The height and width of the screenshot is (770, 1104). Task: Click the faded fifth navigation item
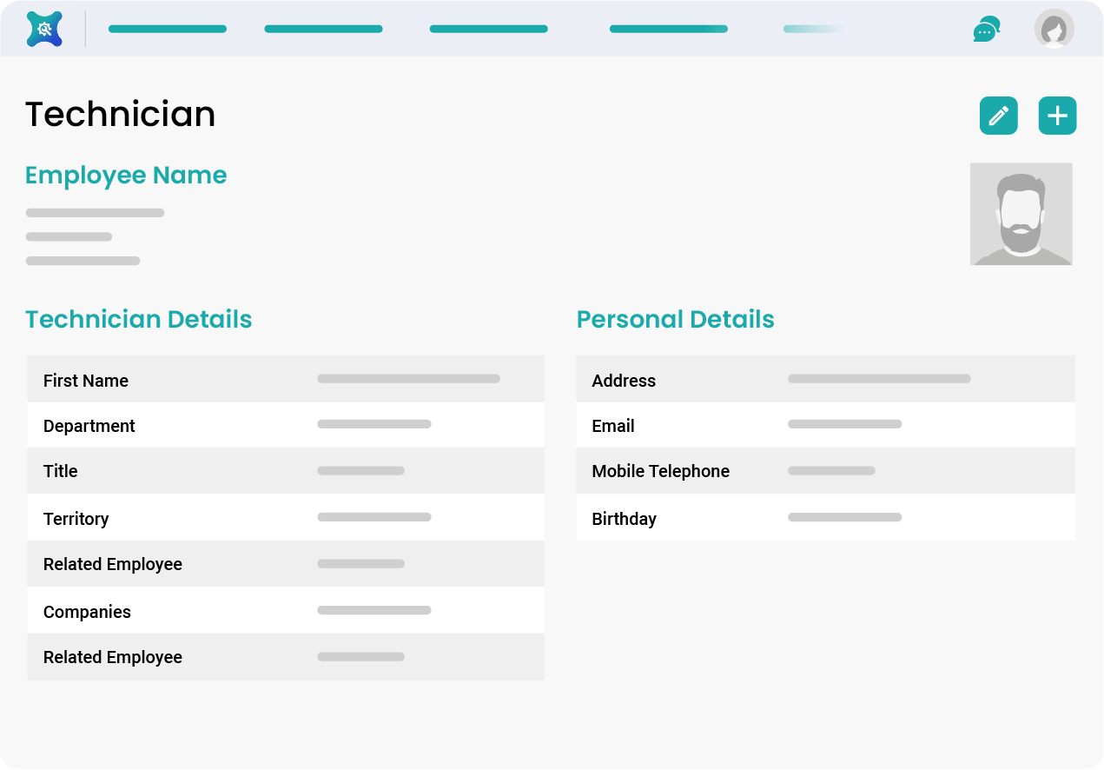812,28
